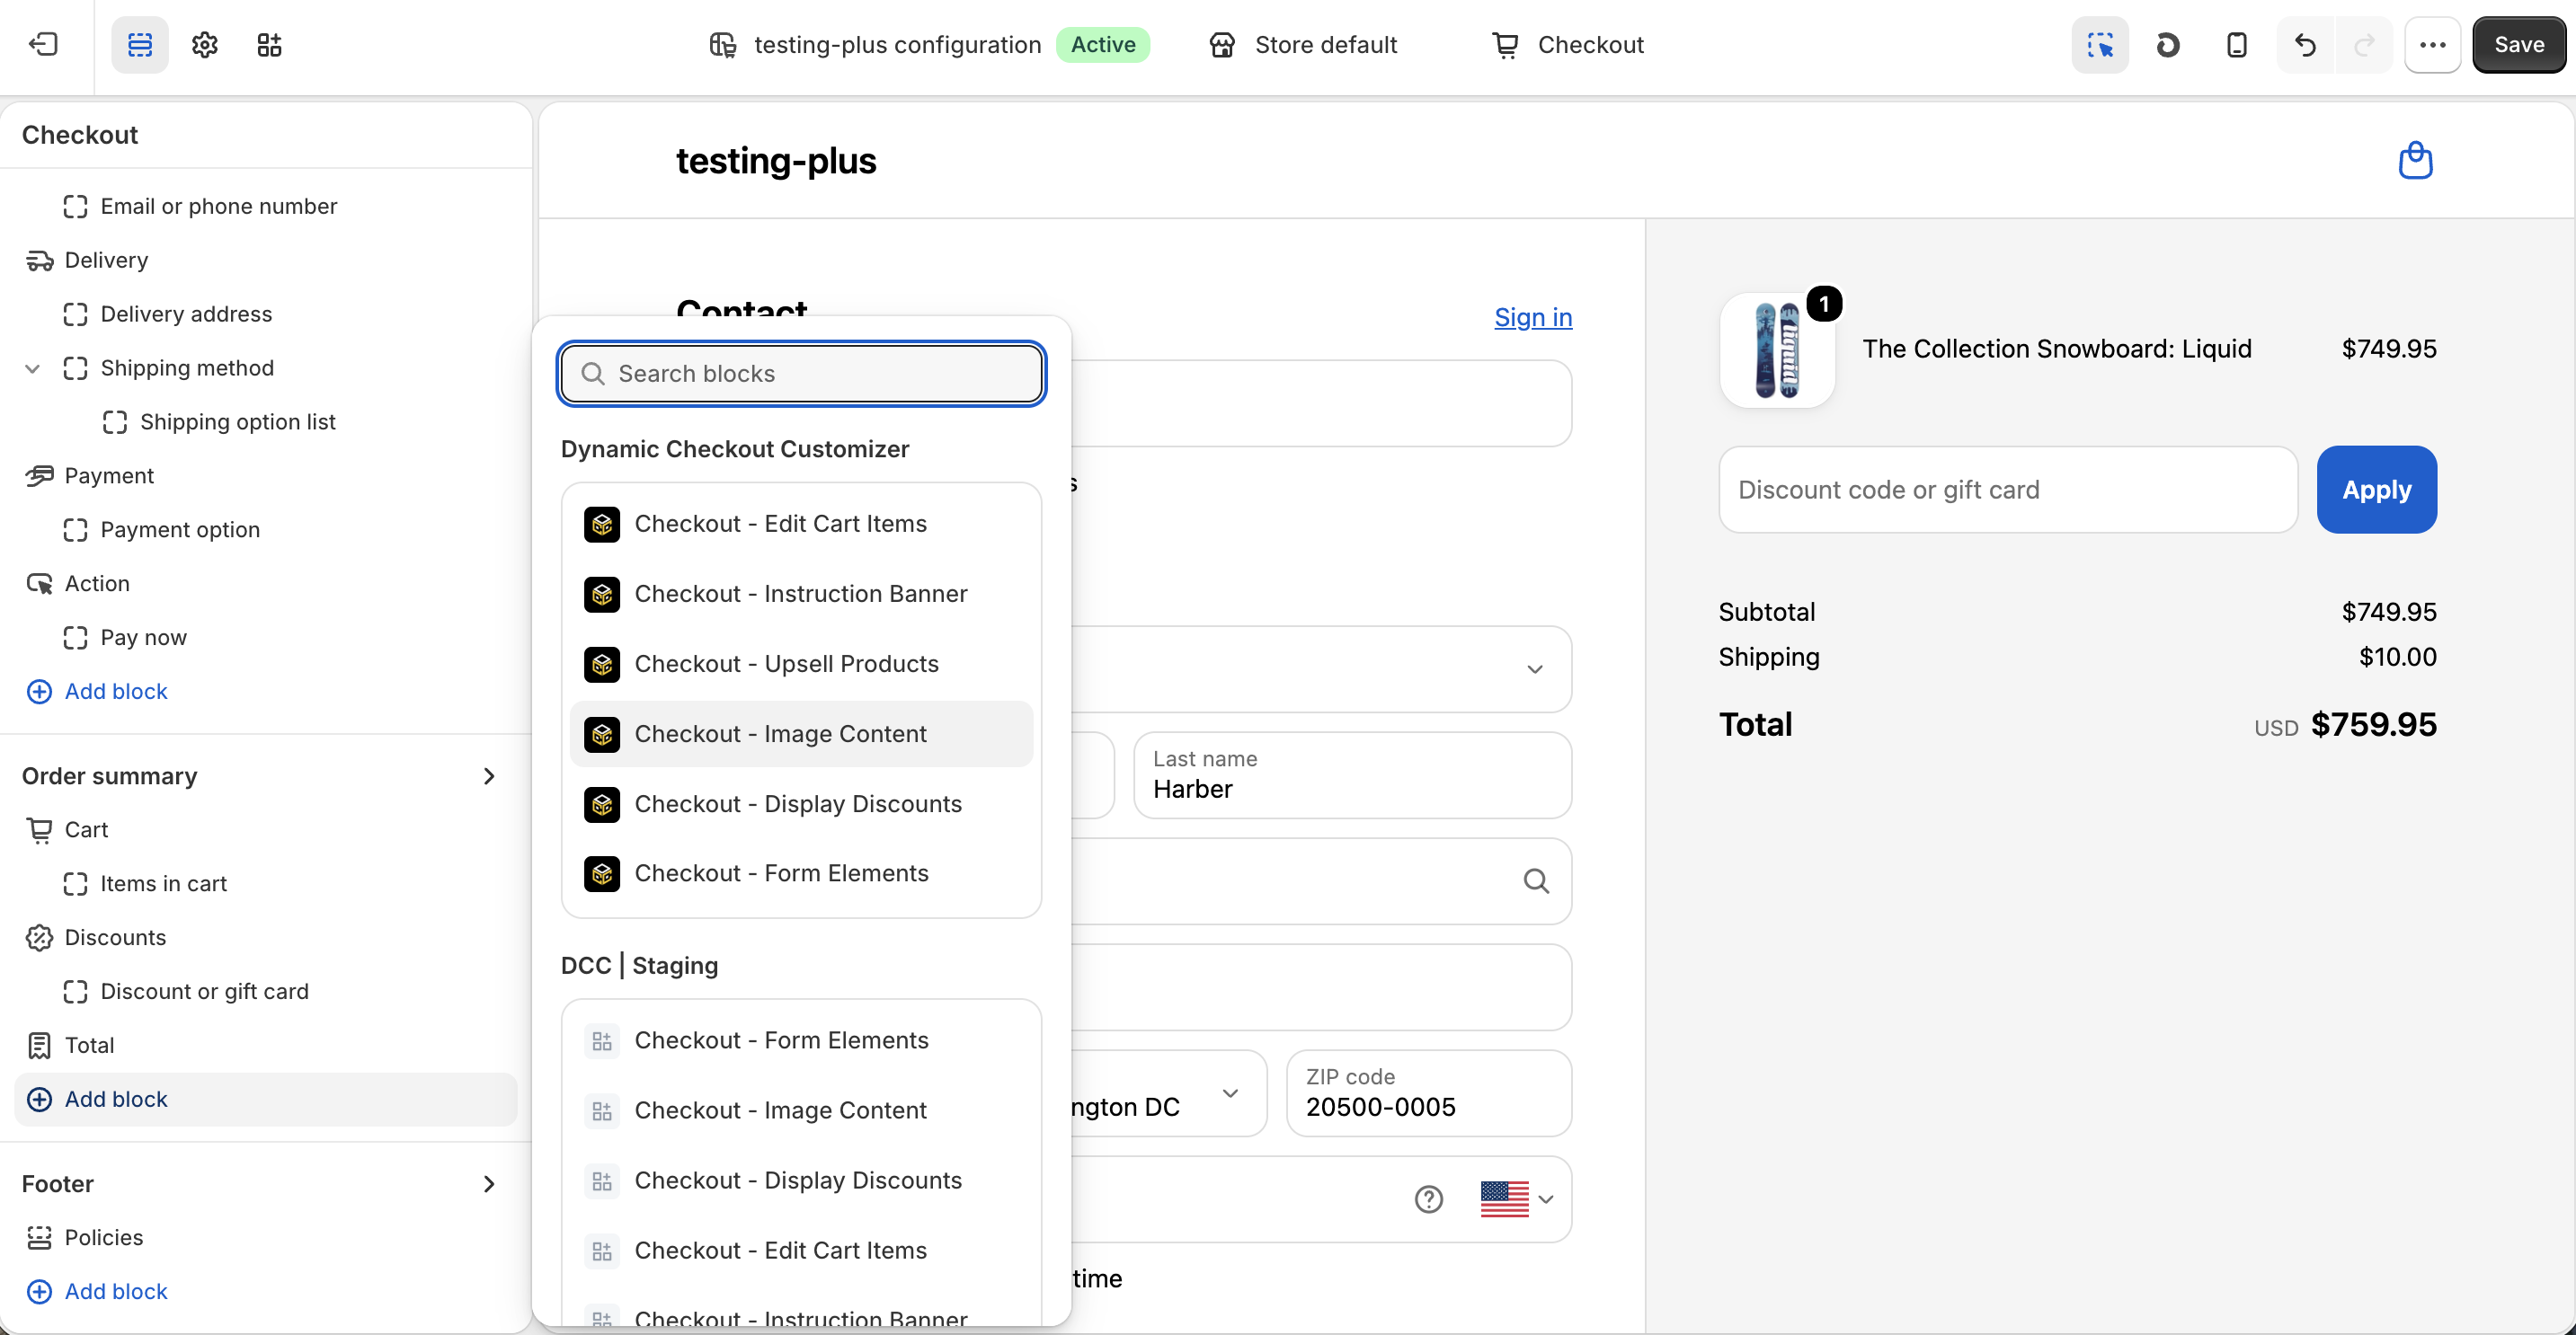This screenshot has height=1335, width=2576.
Task: Open the country dropdown chevron
Action: click(x=1535, y=668)
